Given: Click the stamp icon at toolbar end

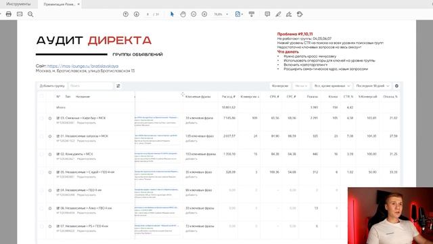Looking at the screenshot, I should [x=300, y=14].
